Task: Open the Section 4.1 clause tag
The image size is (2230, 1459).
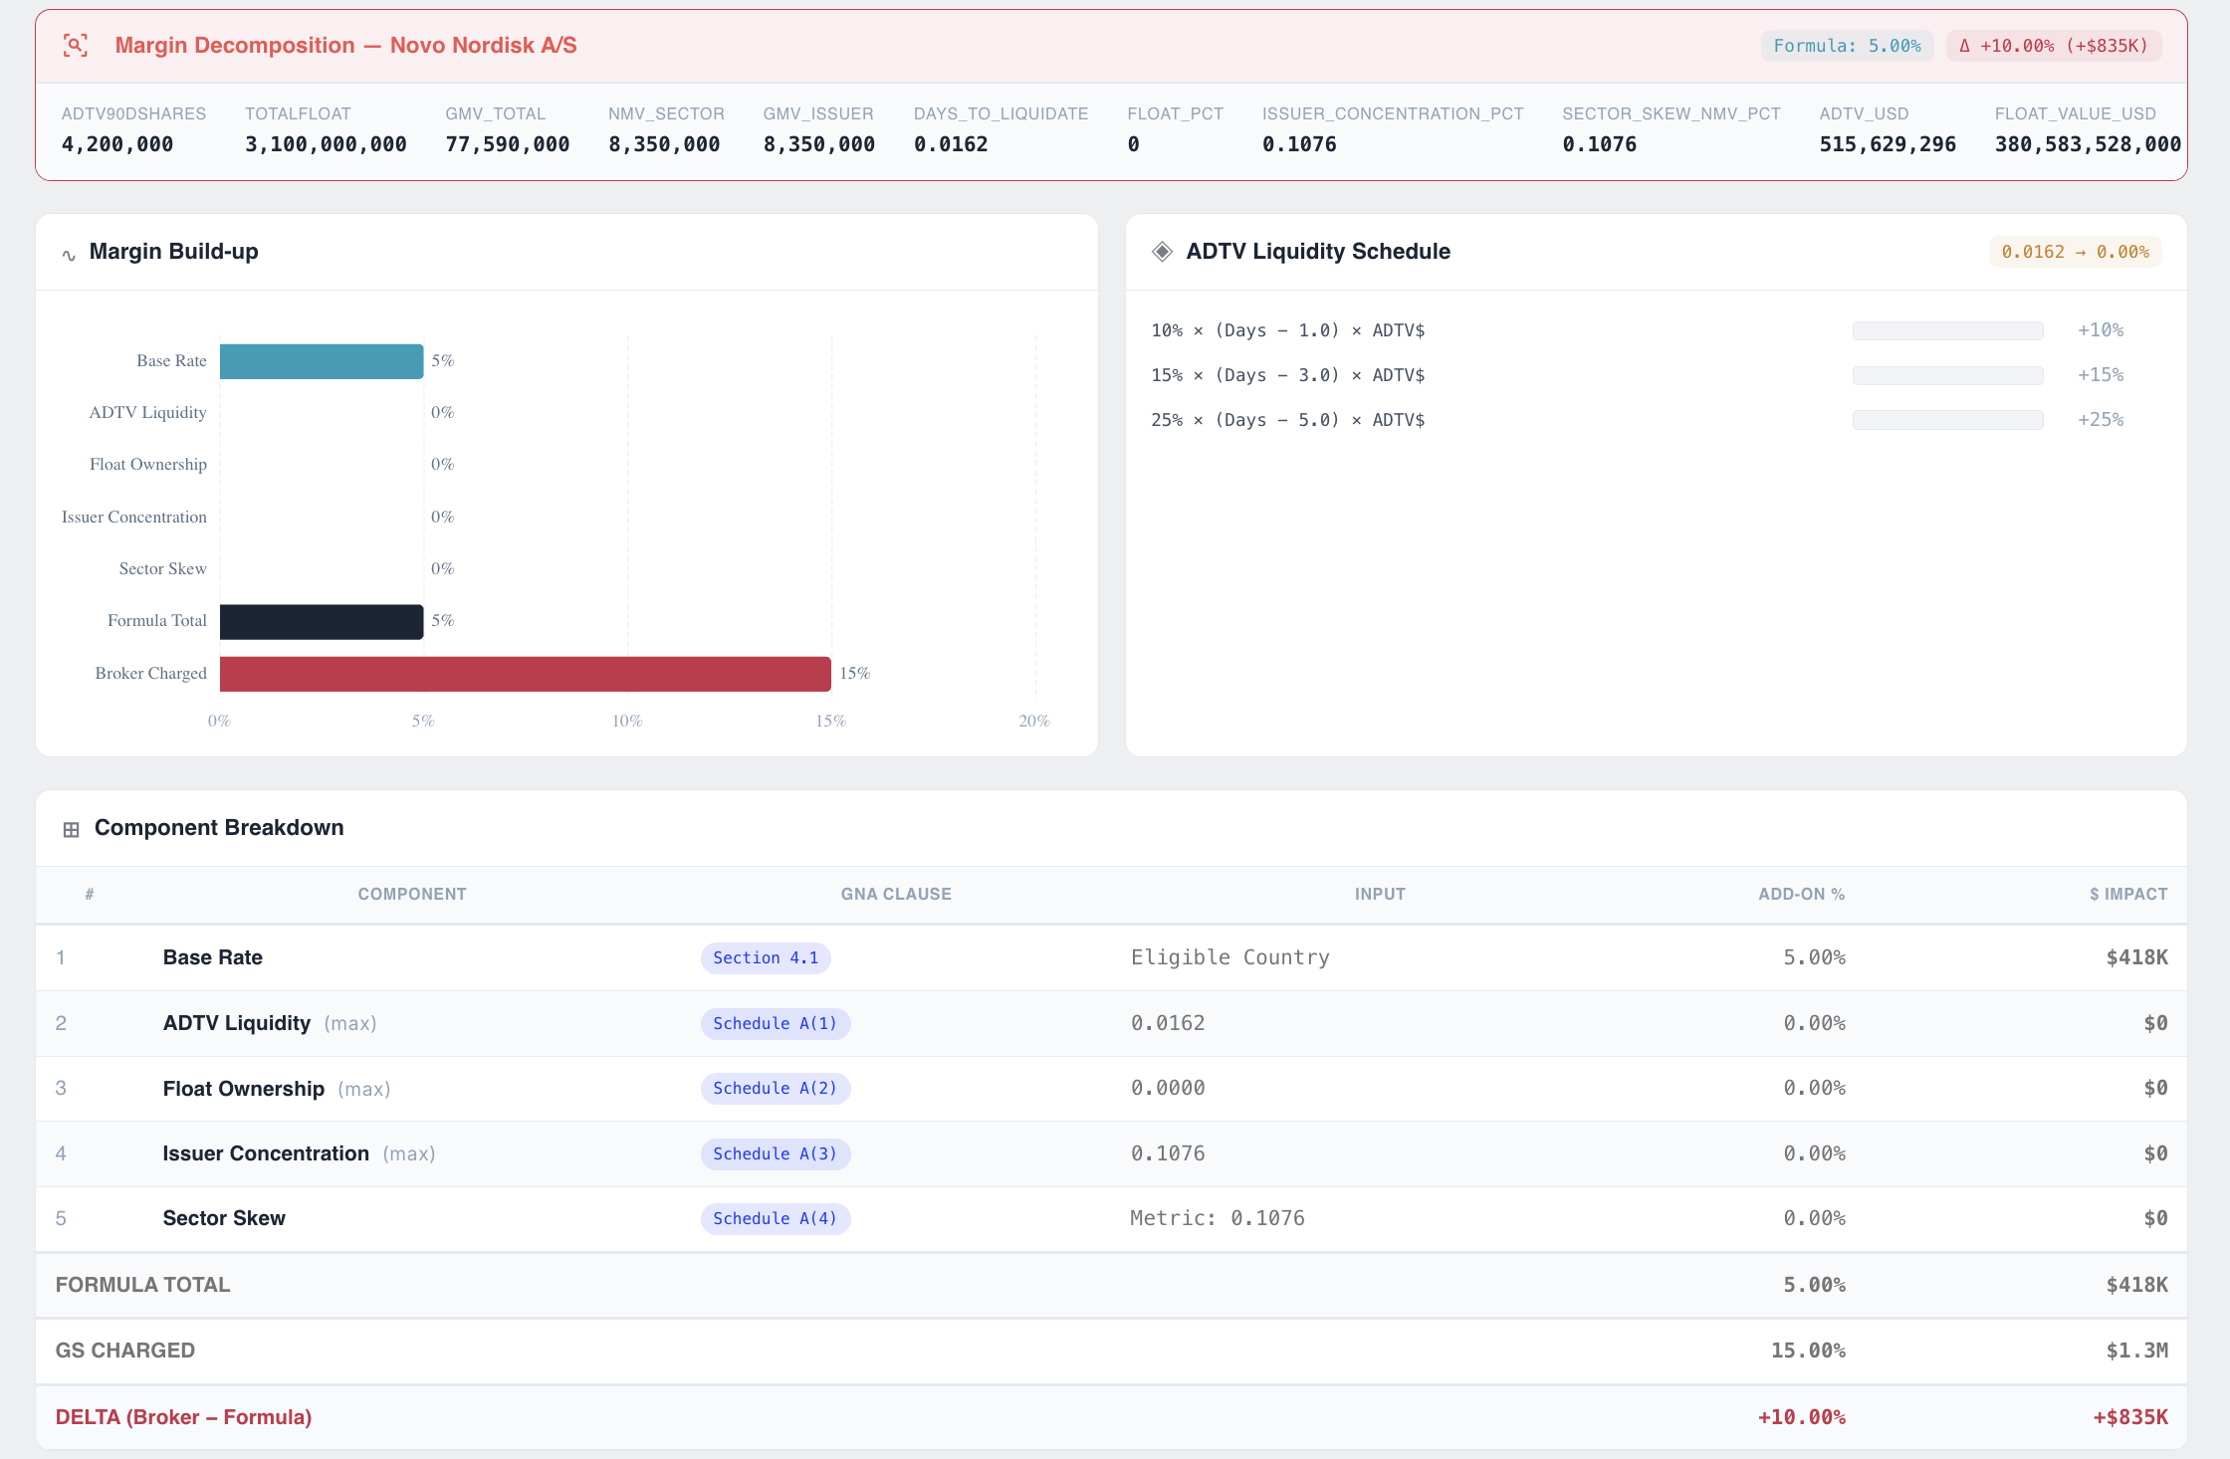Action: (765, 957)
